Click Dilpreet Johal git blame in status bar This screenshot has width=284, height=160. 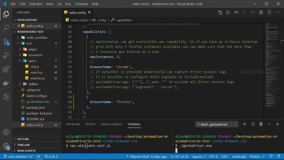146,156
